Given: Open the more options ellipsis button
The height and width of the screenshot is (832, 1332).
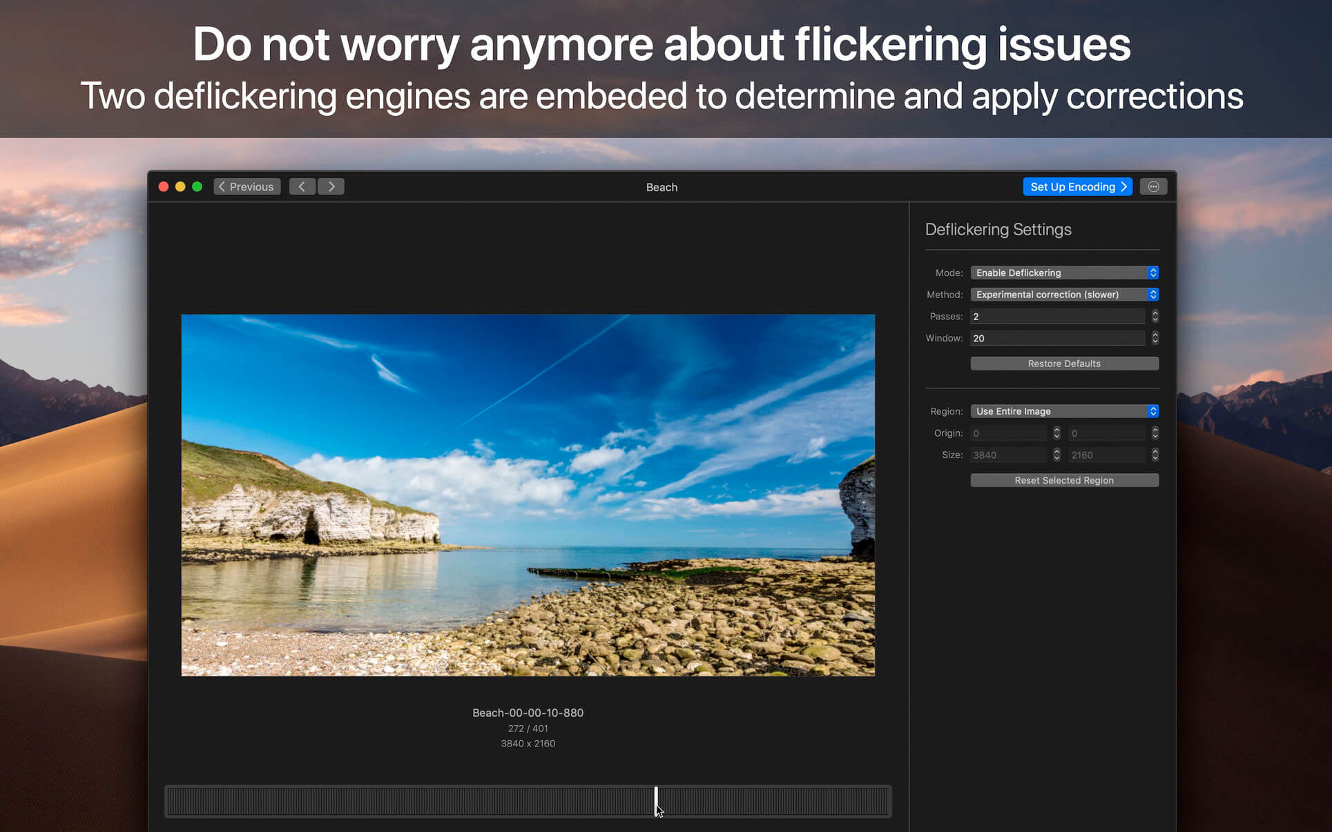Looking at the screenshot, I should click(x=1152, y=187).
